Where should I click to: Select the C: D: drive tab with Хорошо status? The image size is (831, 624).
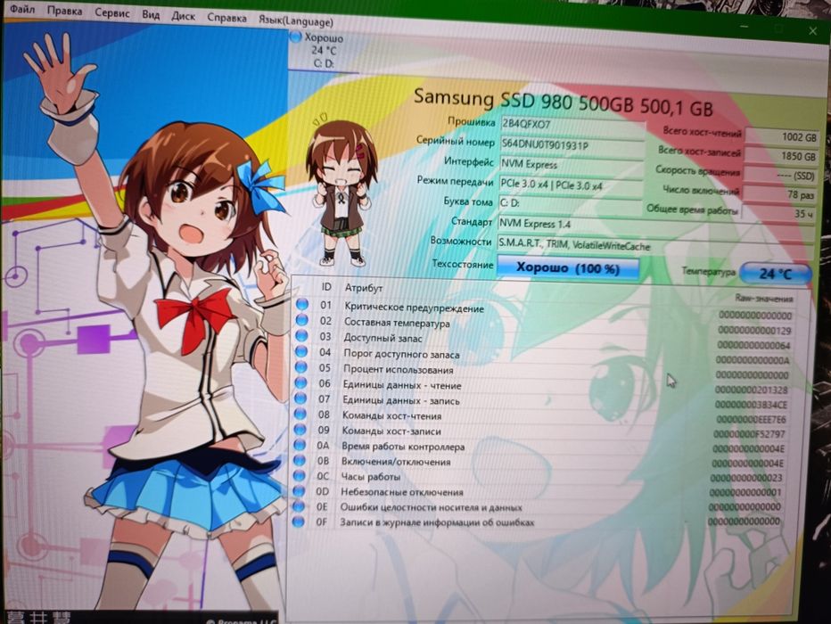[324, 51]
